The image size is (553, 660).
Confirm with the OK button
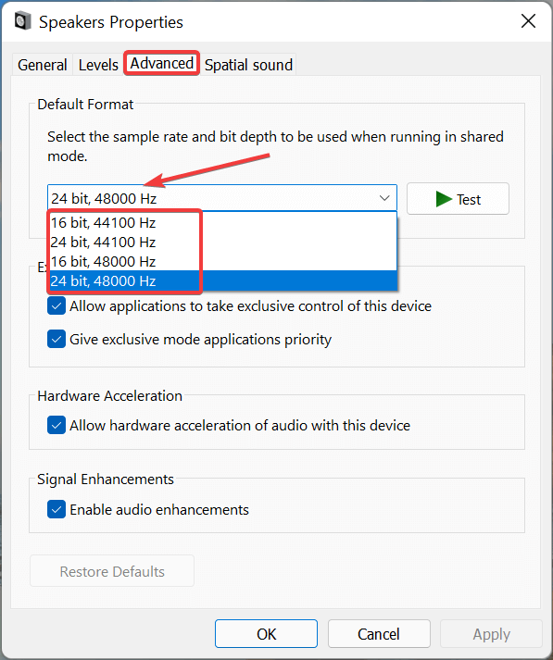click(x=266, y=634)
